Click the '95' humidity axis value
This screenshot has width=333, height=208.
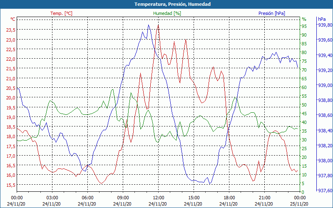(304, 26)
